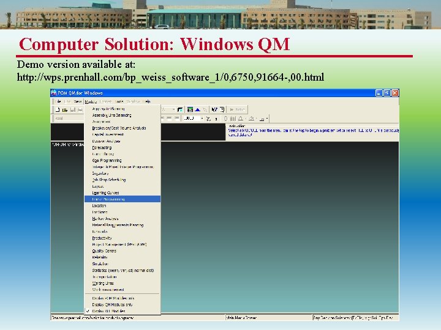Image resolution: width=441 pixels, height=330 pixels.
Task: Click the Print toolbar icon
Action: point(80,110)
